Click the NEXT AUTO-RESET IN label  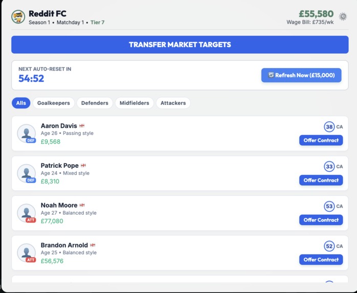pyautogui.click(x=45, y=69)
